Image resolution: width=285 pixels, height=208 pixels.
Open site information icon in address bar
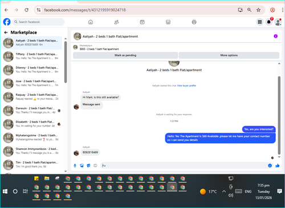click(x=39, y=10)
